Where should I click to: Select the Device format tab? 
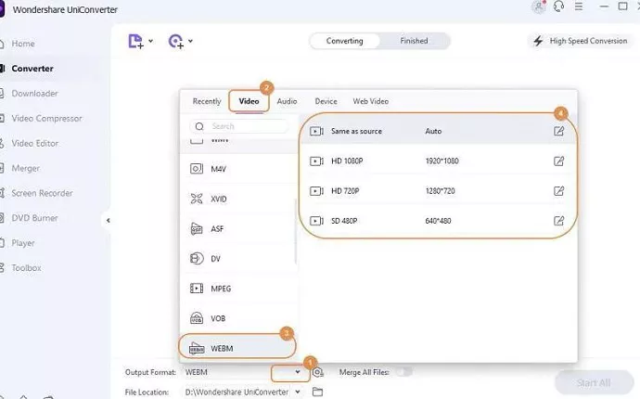click(x=326, y=101)
